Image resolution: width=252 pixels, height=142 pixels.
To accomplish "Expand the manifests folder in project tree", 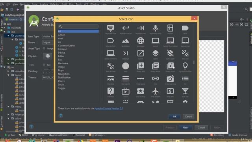I will click(x=4, y=28).
